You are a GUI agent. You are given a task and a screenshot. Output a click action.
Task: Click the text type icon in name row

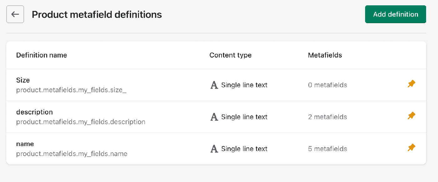point(214,149)
